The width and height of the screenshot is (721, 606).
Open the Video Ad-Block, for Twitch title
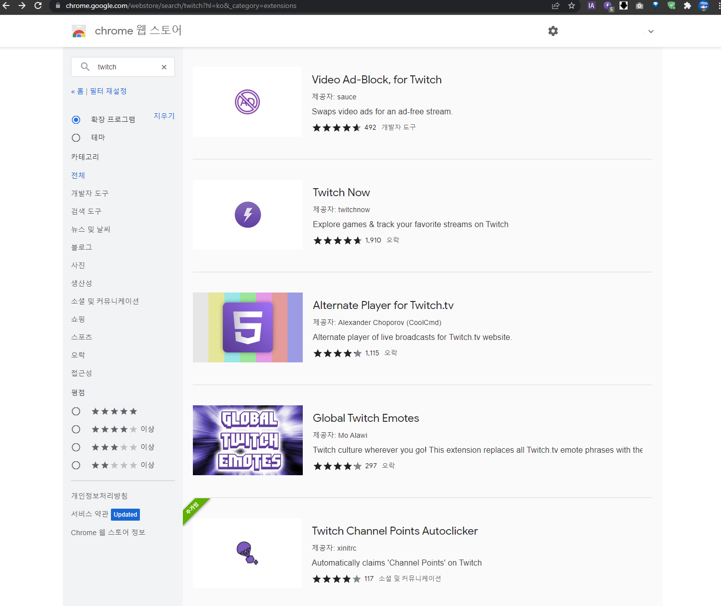(377, 80)
